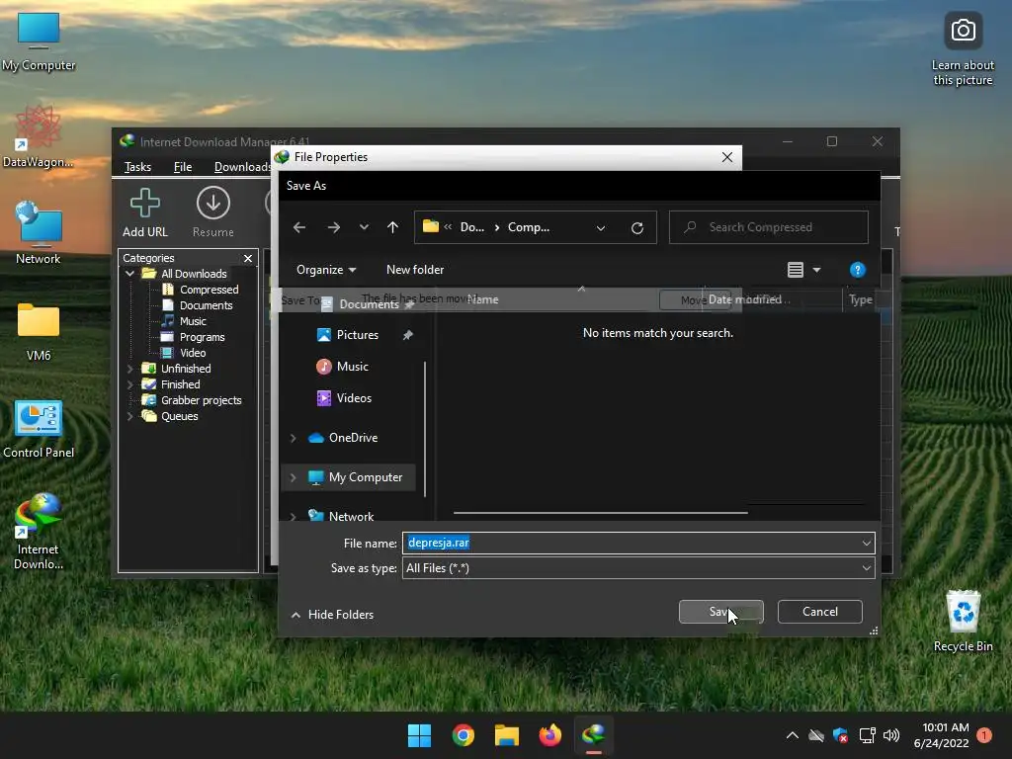The image size is (1012, 759).
Task: Select Videos in Save As sidebar
Action: click(x=353, y=398)
